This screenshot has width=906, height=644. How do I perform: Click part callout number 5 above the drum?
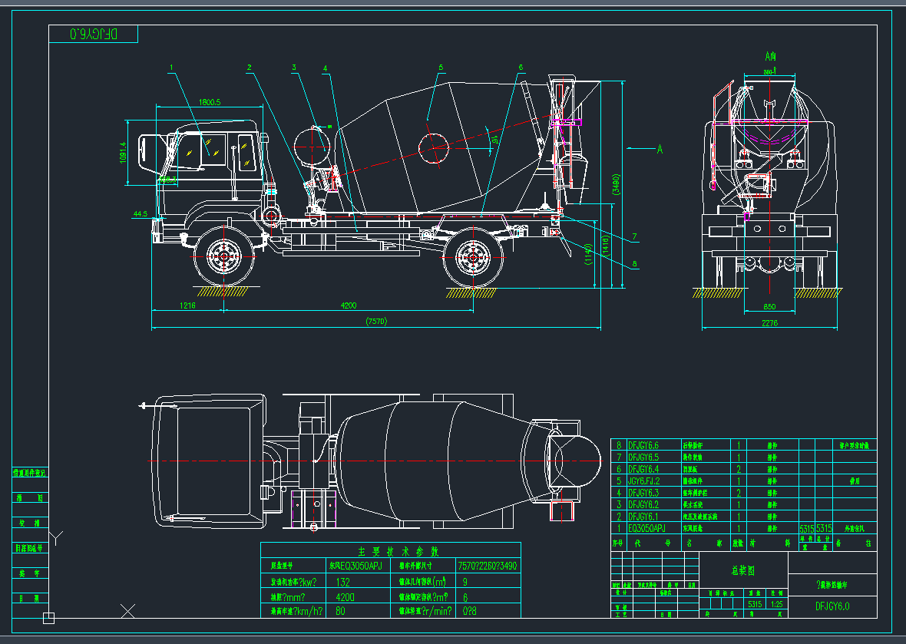click(x=441, y=68)
